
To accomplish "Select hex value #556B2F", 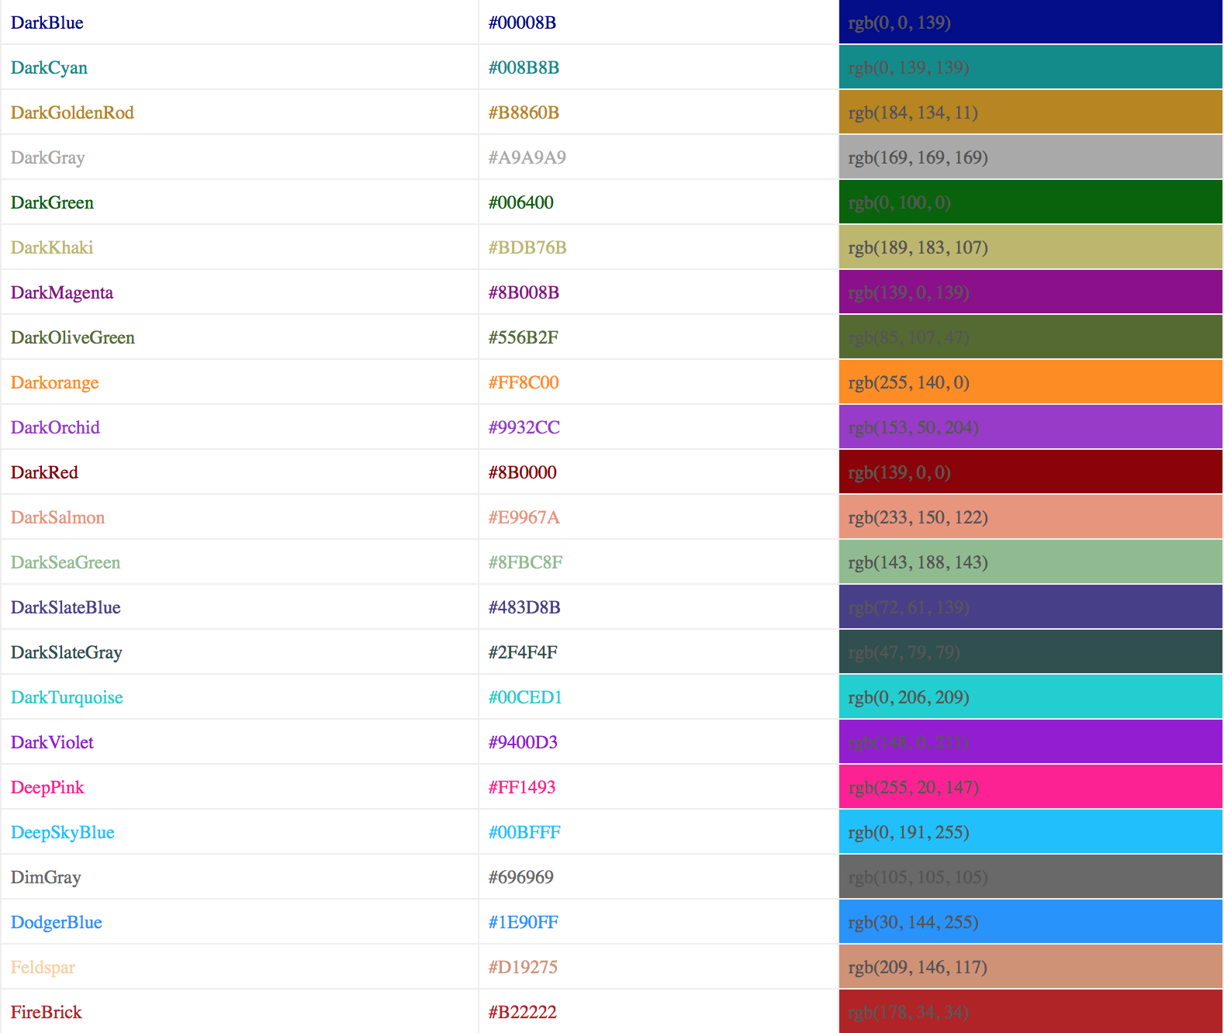I will tap(523, 337).
